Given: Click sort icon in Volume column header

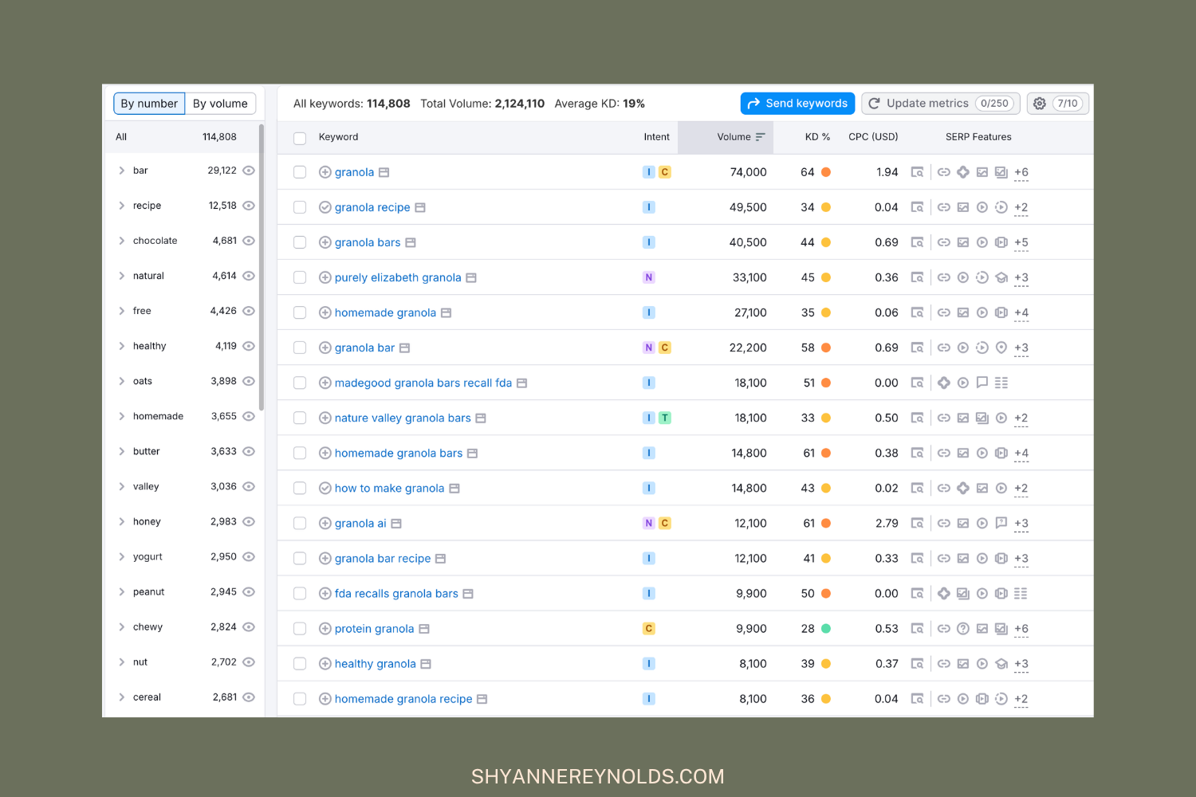Looking at the screenshot, I should pyautogui.click(x=760, y=137).
